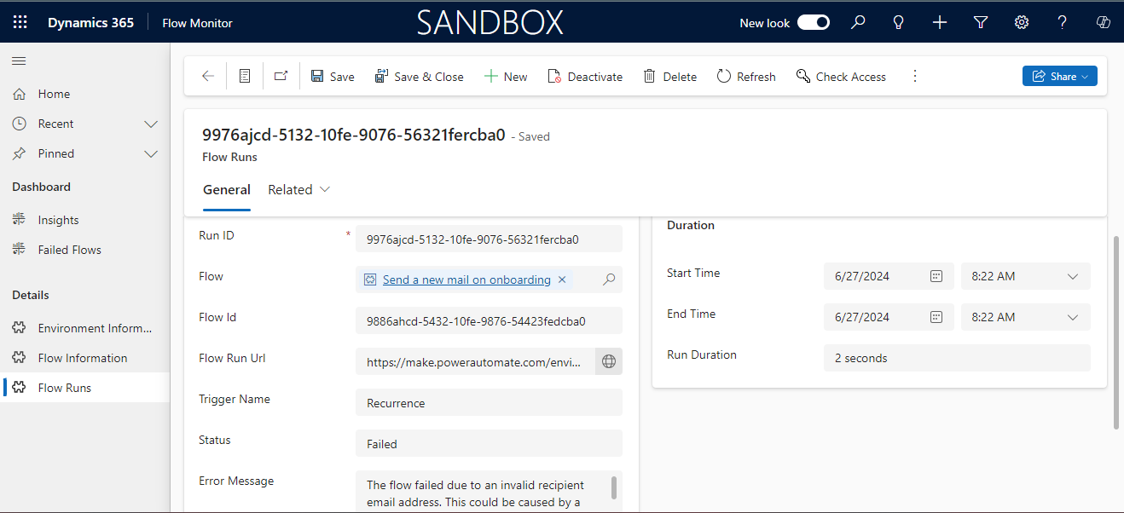The height and width of the screenshot is (513, 1124).
Task: Click the back arrow in command bar
Action: click(208, 77)
